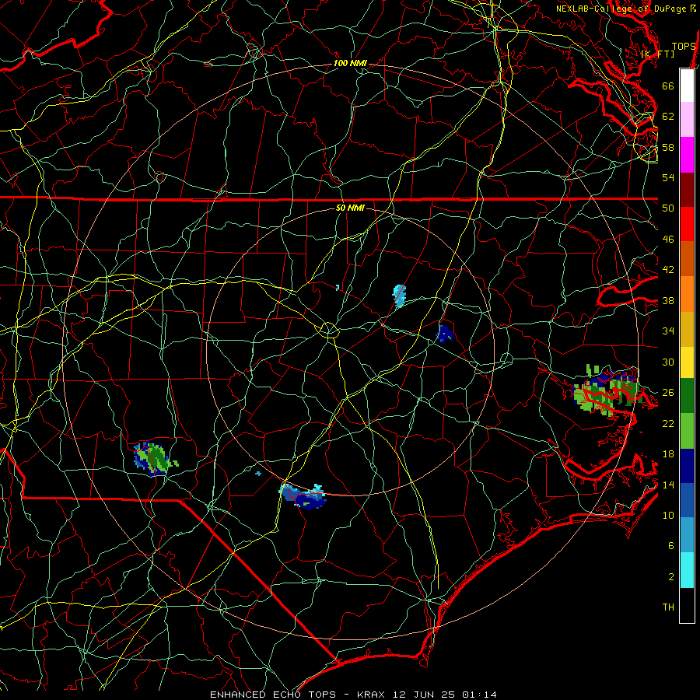Click the '50 NMI' range ring label

click(x=350, y=208)
